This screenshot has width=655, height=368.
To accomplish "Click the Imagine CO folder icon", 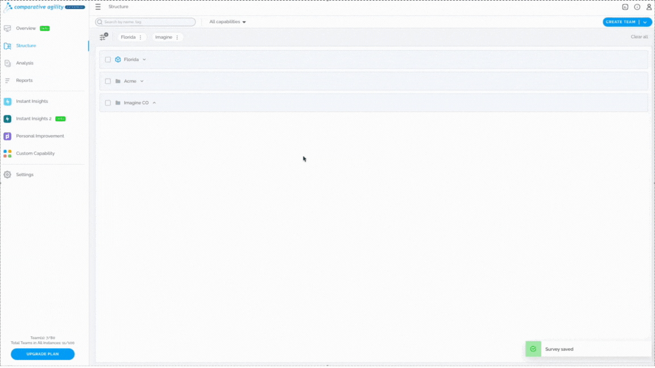I will coord(118,103).
